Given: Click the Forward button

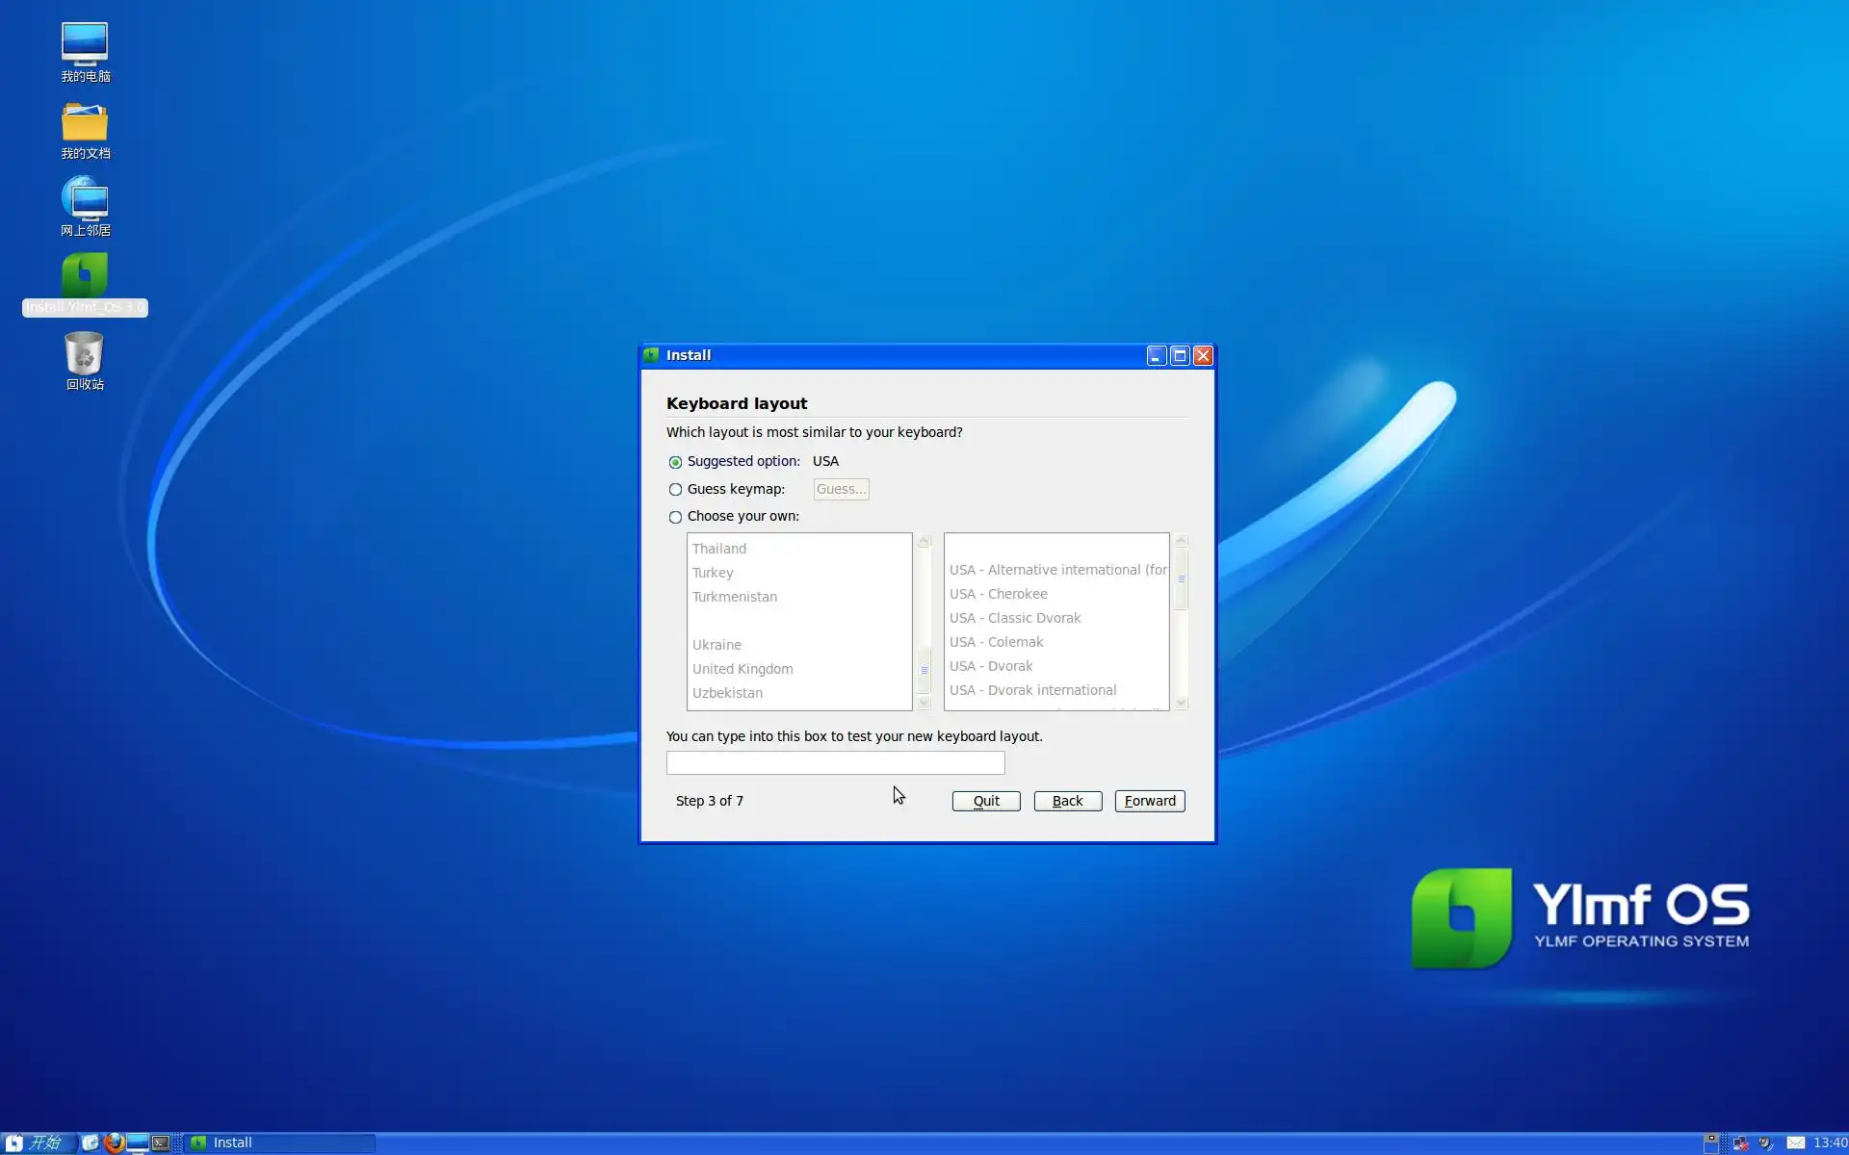Looking at the screenshot, I should 1149,801.
